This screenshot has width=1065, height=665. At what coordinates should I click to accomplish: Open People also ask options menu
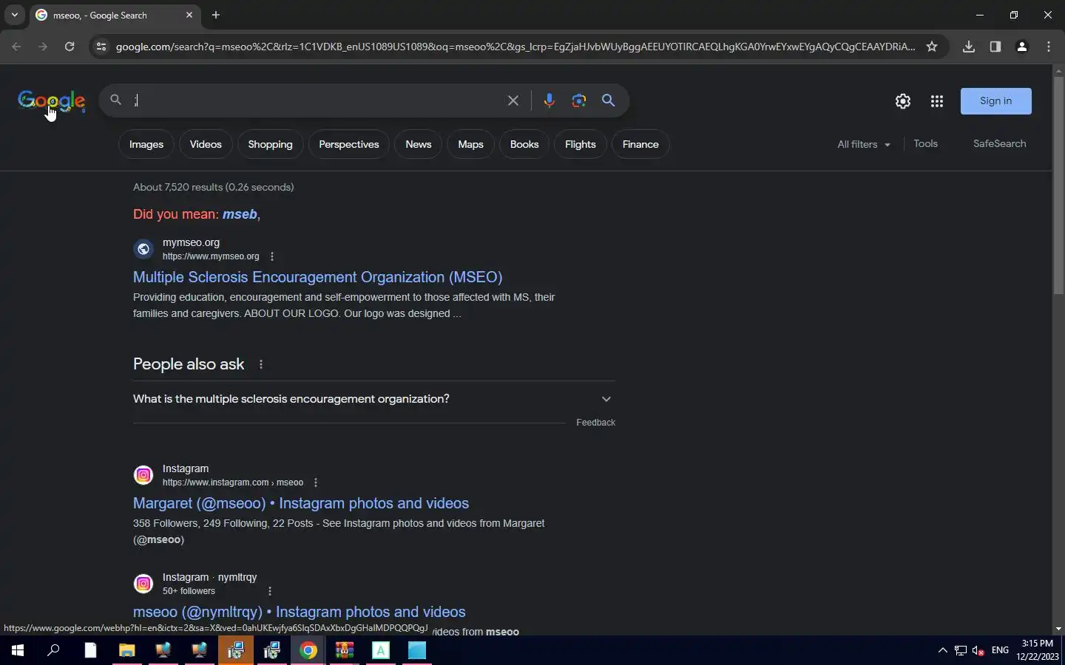tap(261, 364)
